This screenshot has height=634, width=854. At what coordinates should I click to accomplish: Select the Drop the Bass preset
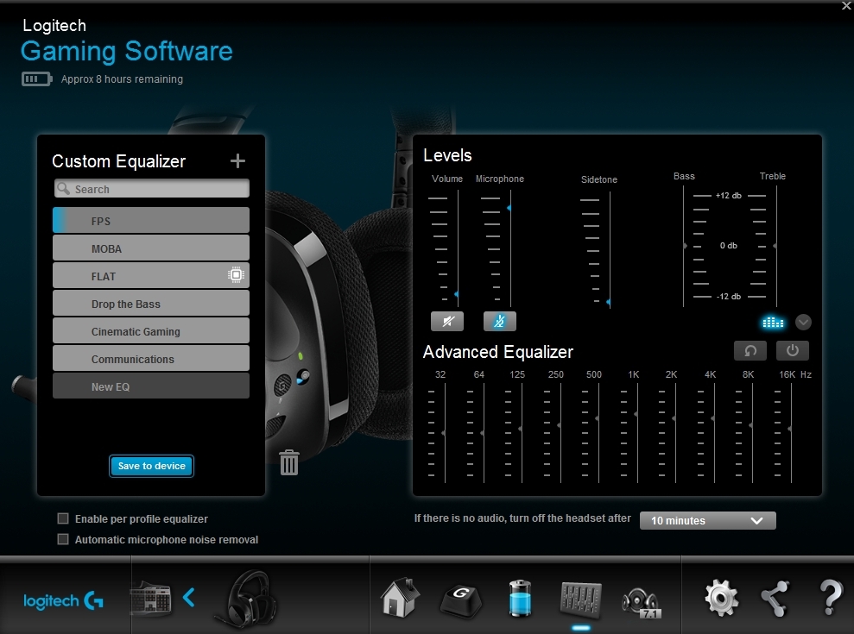pyautogui.click(x=151, y=303)
